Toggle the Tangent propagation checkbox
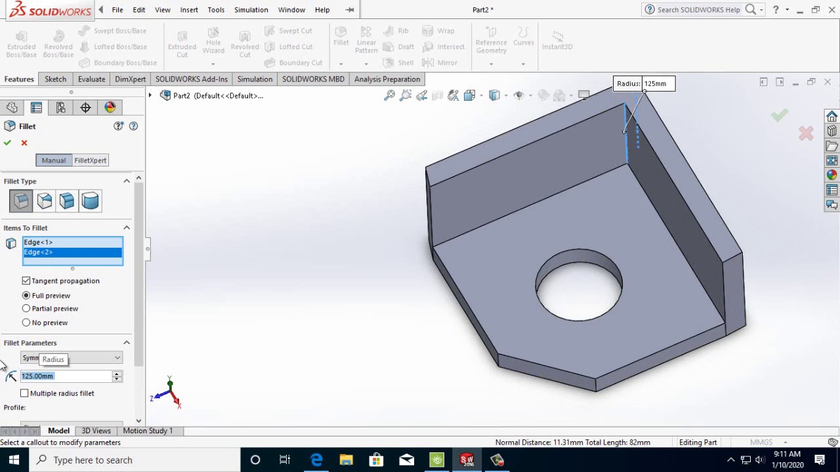The image size is (840, 472). (26, 281)
